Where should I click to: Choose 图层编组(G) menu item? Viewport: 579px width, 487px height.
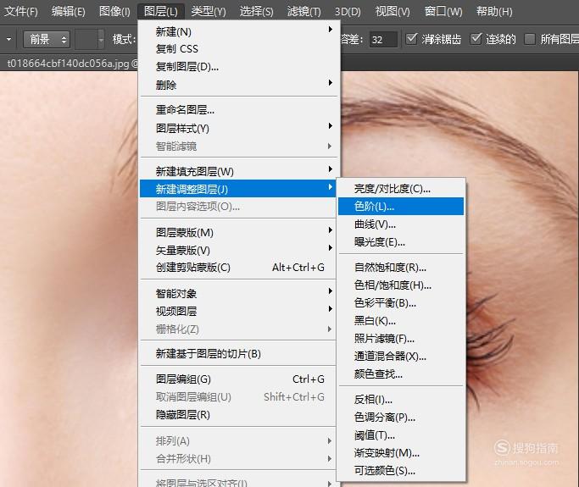coord(238,379)
